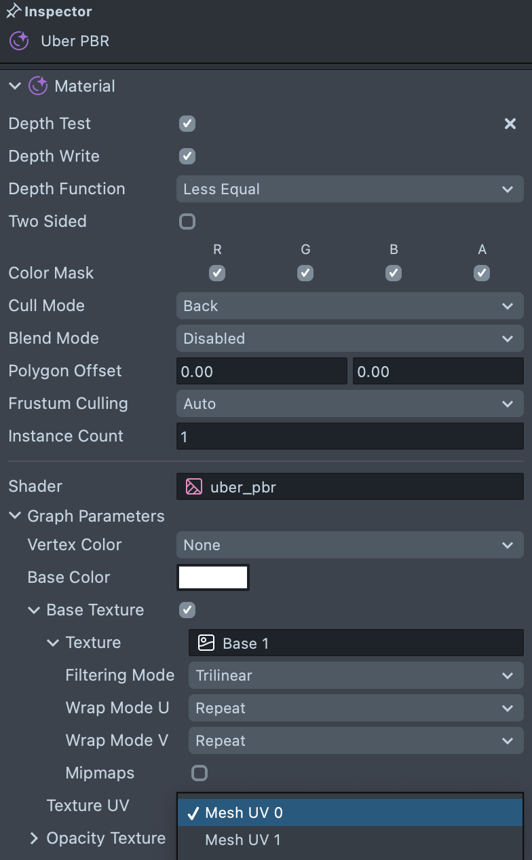
Task: Enable the Two Sided checkbox
Action: click(x=187, y=221)
